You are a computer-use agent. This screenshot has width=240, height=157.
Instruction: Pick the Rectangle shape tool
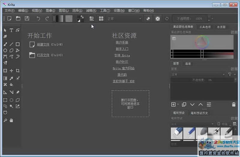[x=18, y=44]
